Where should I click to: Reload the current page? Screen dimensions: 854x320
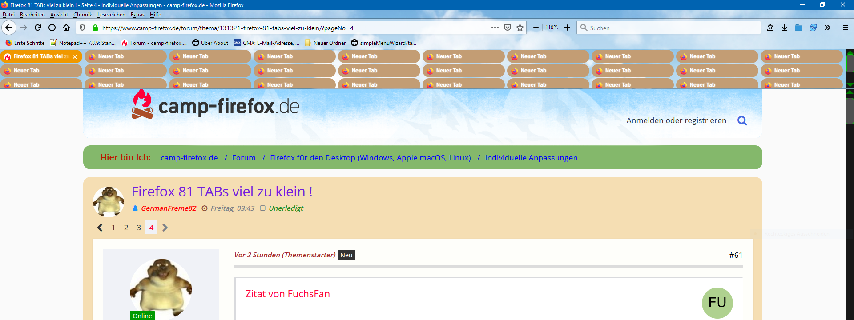tap(38, 28)
